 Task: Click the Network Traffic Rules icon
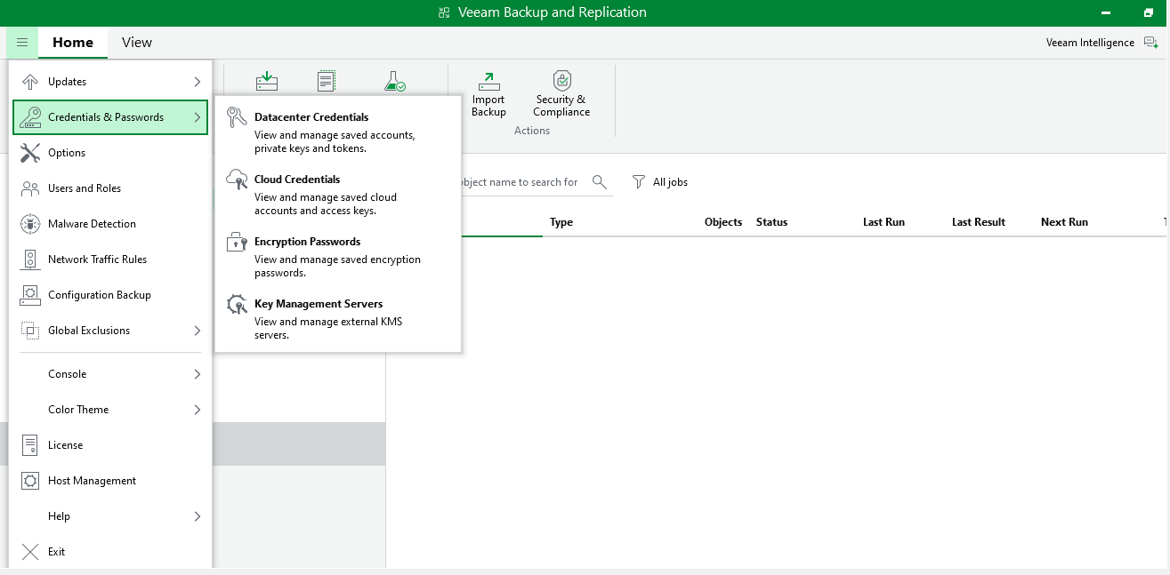tap(30, 260)
